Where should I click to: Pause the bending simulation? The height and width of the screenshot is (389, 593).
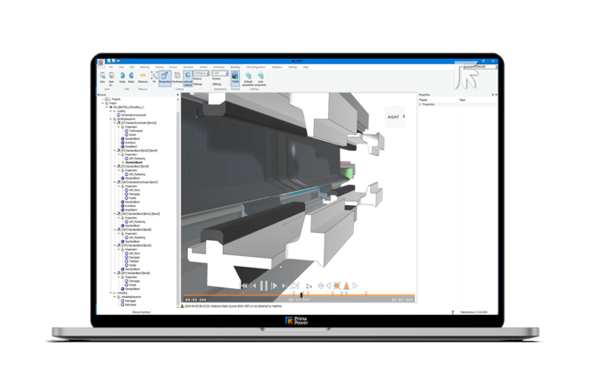tap(264, 286)
